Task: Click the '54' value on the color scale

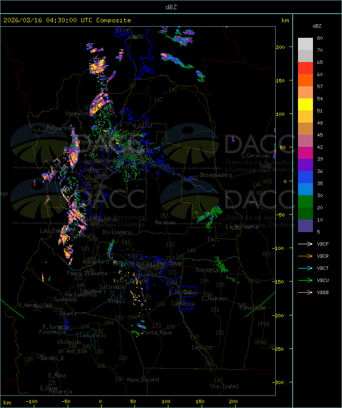Action: point(320,99)
